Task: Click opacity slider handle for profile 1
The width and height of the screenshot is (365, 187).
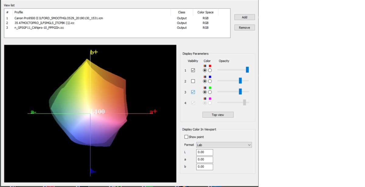Action: click(247, 70)
